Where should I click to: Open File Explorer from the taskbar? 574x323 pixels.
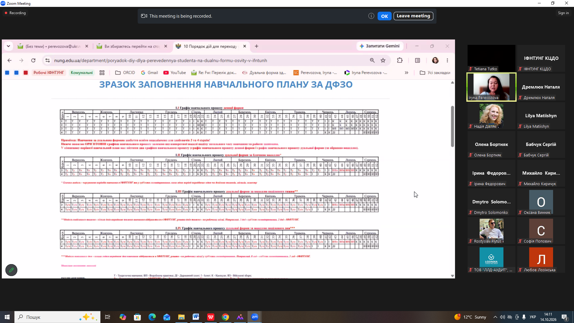coord(181,317)
